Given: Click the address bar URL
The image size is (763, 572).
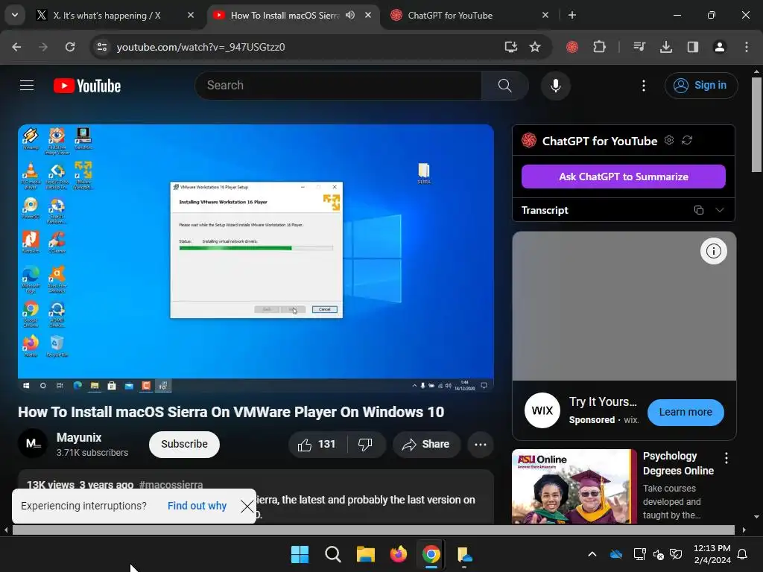Looking at the screenshot, I should tap(201, 47).
